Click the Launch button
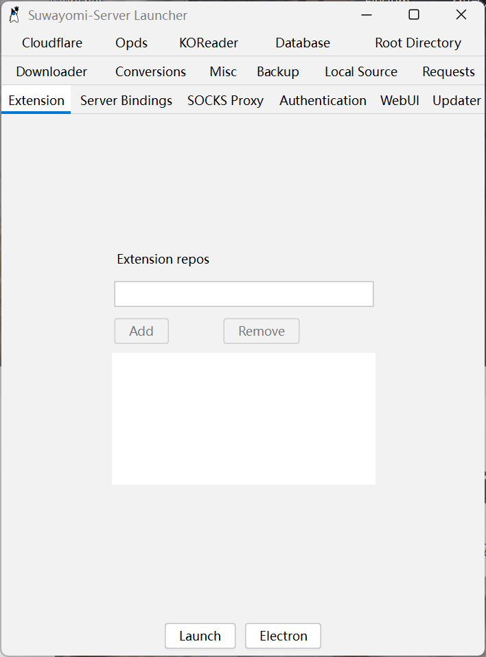Viewport: 486px width, 657px height. tap(200, 636)
